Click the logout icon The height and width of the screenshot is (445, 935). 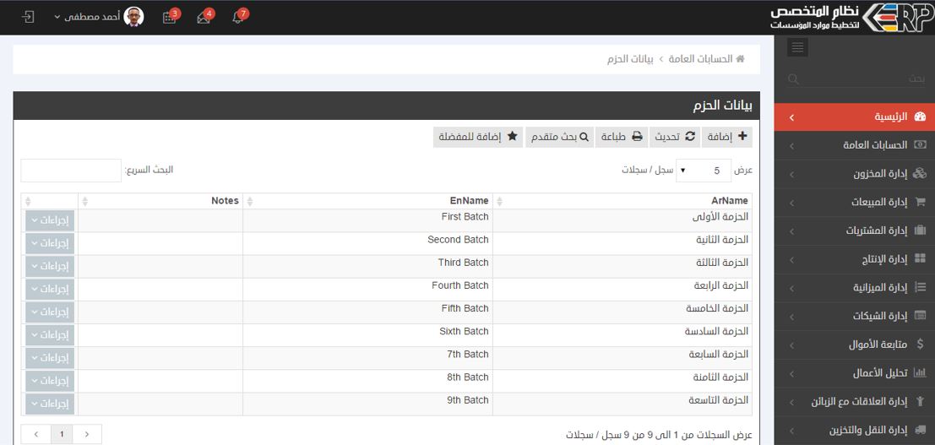28,17
